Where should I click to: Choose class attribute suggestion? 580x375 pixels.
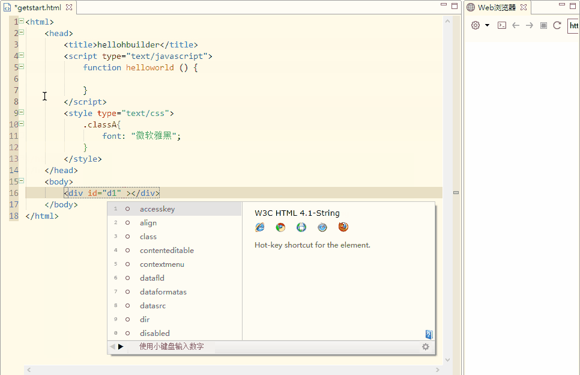click(x=175, y=237)
